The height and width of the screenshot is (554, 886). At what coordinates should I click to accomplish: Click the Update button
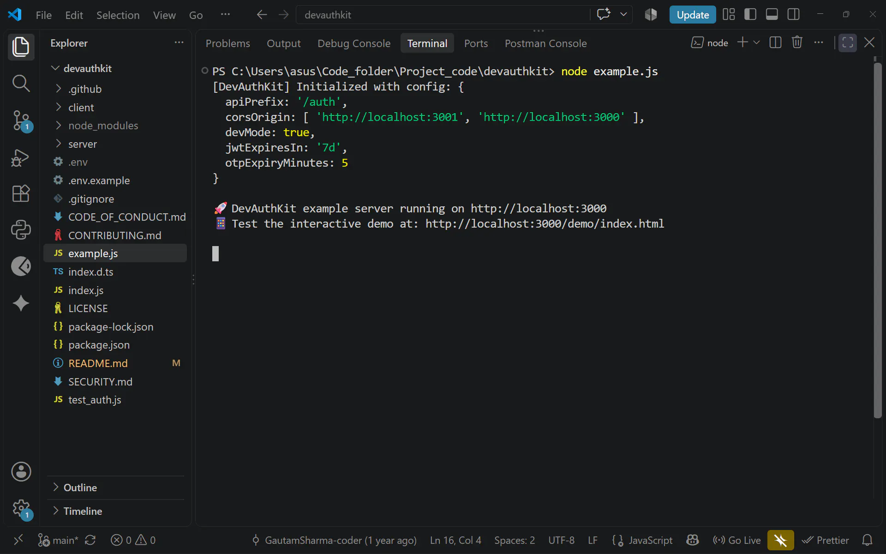point(692,15)
